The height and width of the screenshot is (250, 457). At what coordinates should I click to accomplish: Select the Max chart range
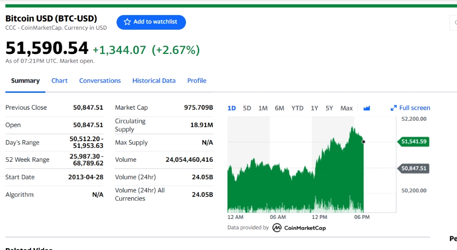[346, 108]
